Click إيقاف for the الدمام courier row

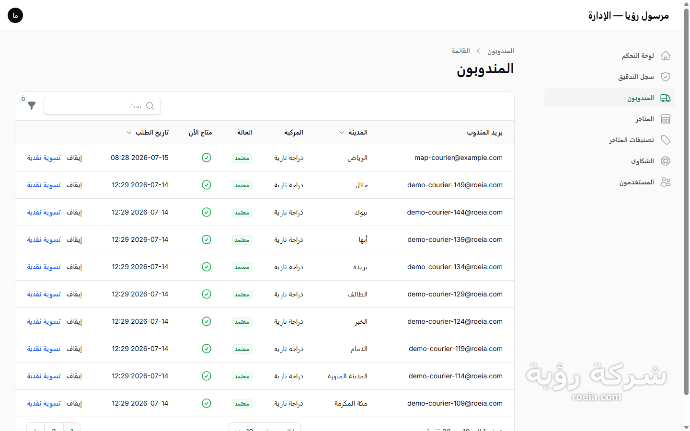click(74, 349)
